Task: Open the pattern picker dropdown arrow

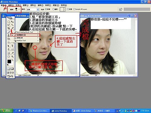Action: point(65,9)
